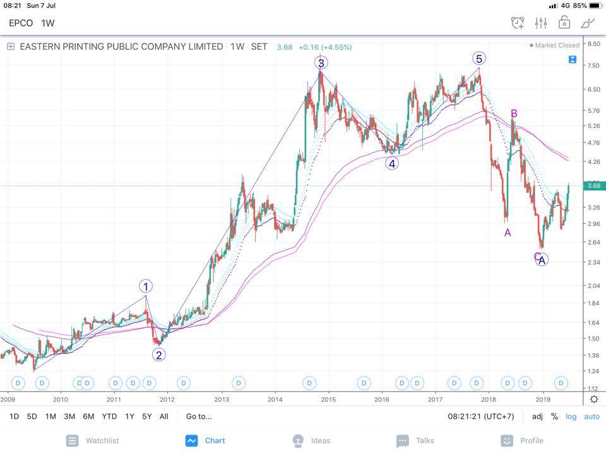Select the 1M time range
Viewport: 606px width, 454px height.
pyautogui.click(x=50, y=416)
